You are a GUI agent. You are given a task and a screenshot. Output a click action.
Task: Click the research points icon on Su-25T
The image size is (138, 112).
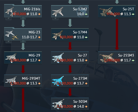[x=121, y=14]
